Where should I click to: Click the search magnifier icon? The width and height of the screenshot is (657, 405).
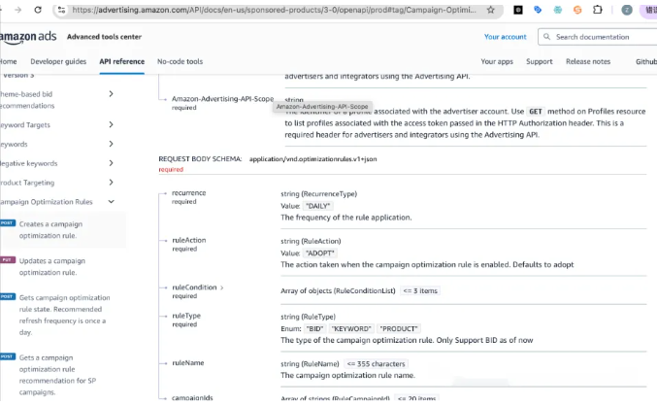click(546, 37)
